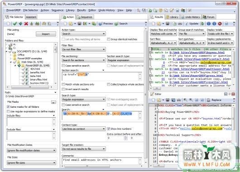Uncheck Same masks for all folders
Viewport: 240px width, 172px height.
(x=8, y=107)
